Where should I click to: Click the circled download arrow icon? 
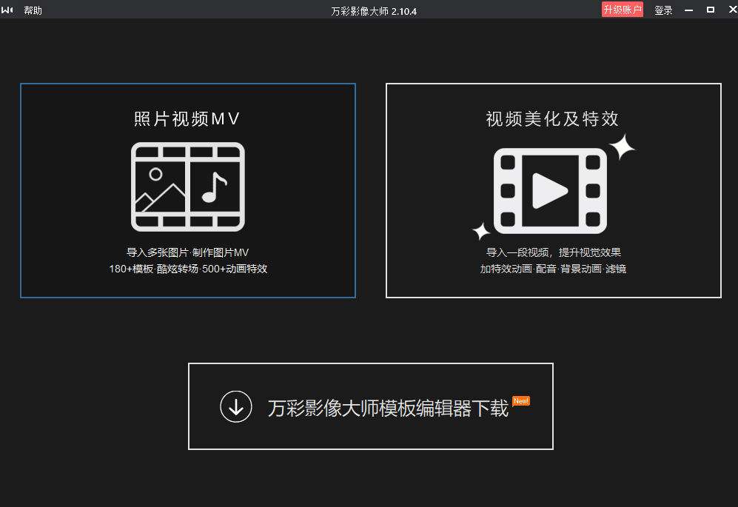click(236, 406)
